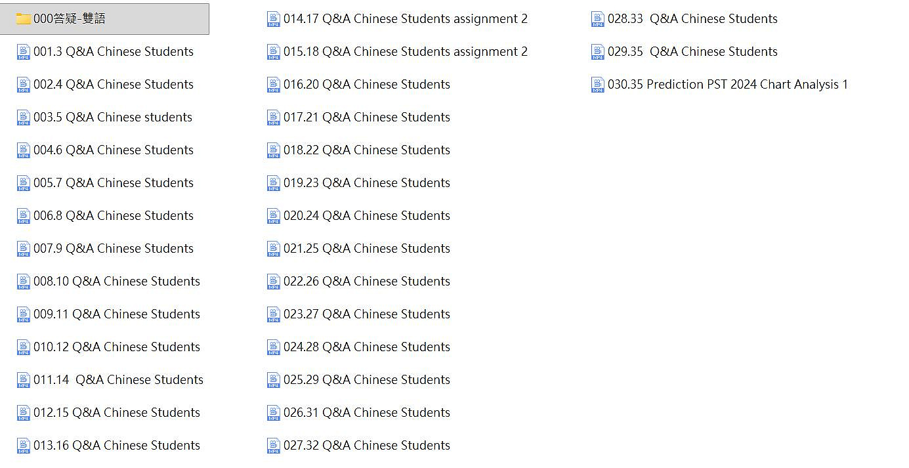The image size is (909, 468).
Task: Select file 011.14 Q&A Chinese Students
Action: [110, 380]
